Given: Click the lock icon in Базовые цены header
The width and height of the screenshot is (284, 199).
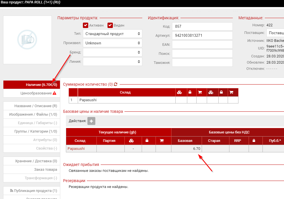Looking at the screenshot, I should point(253,140).
